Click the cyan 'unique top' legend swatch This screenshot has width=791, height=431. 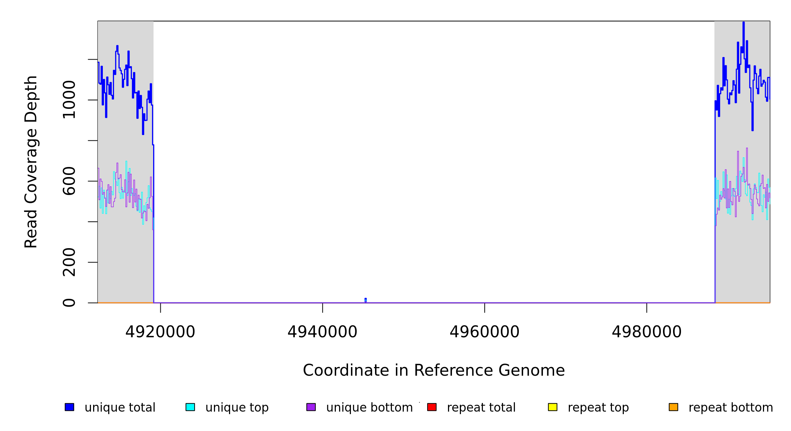tap(190, 407)
